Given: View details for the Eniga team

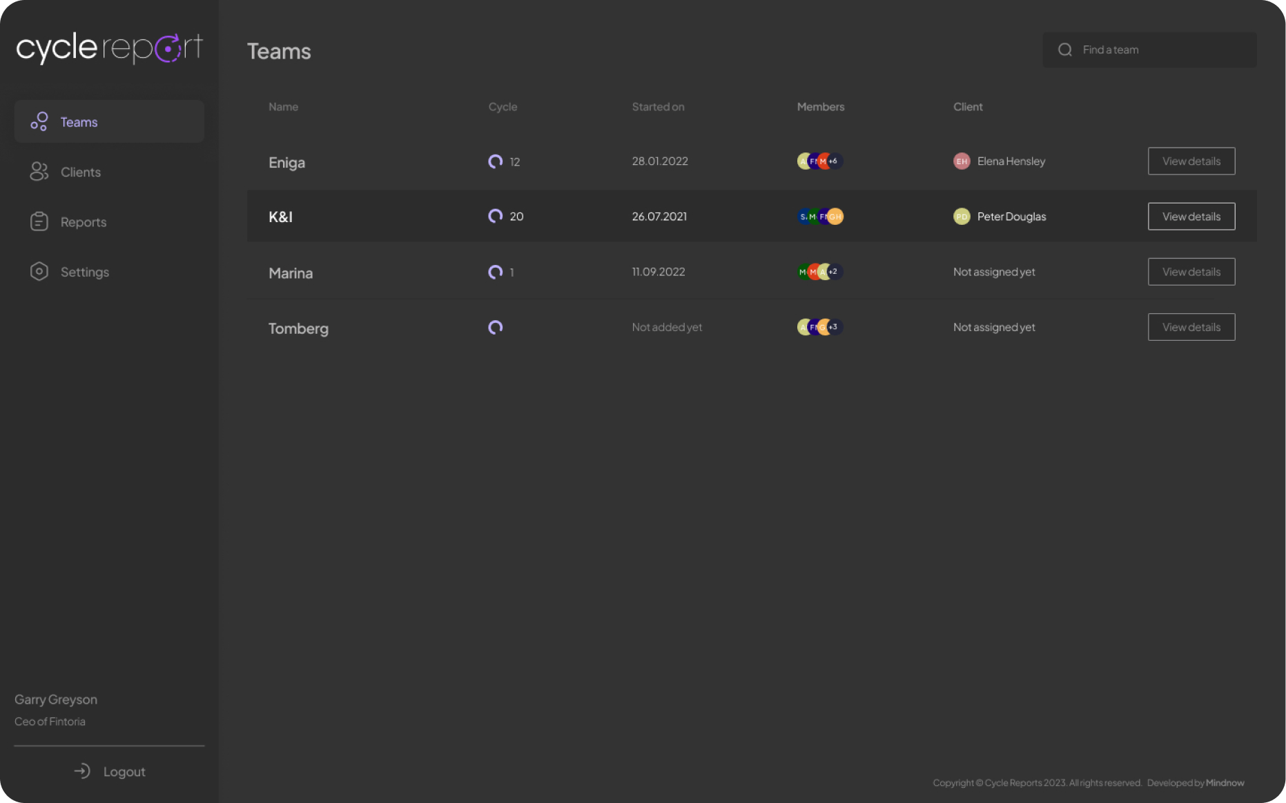Looking at the screenshot, I should click(1191, 161).
